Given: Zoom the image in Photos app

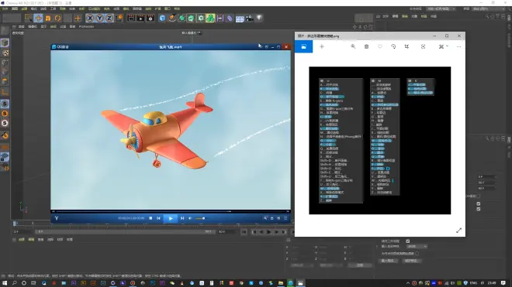Looking at the screenshot, I should (x=353, y=46).
